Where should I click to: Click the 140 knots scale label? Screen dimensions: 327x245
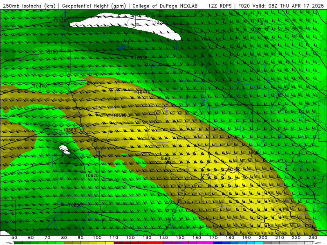click(x=163, y=238)
